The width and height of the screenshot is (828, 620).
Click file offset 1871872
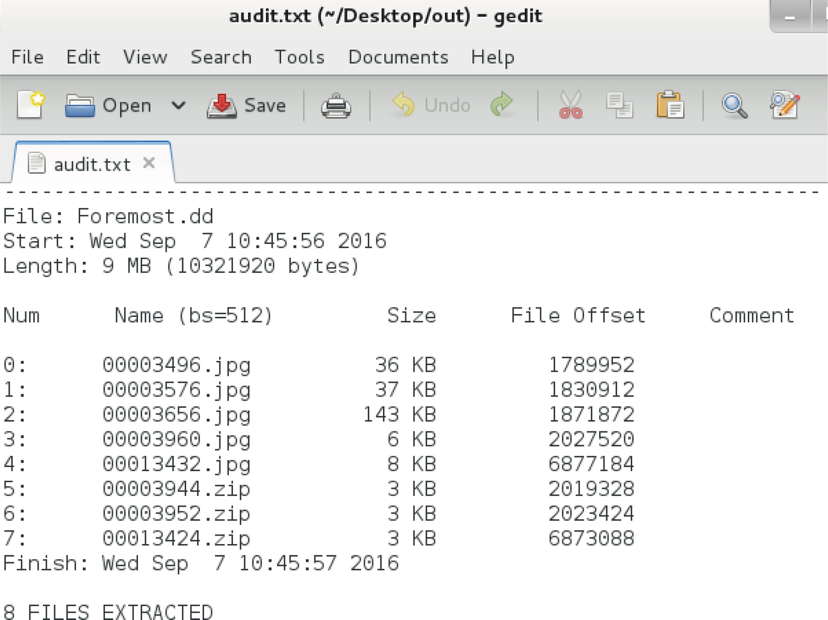pos(591,414)
